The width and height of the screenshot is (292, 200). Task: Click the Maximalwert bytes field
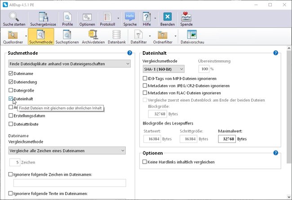click(227, 139)
